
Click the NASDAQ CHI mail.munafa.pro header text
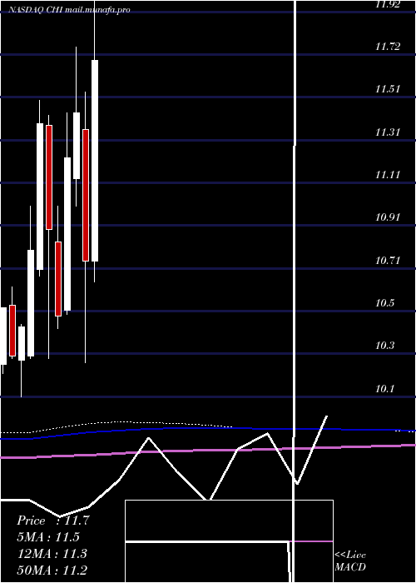point(69,10)
